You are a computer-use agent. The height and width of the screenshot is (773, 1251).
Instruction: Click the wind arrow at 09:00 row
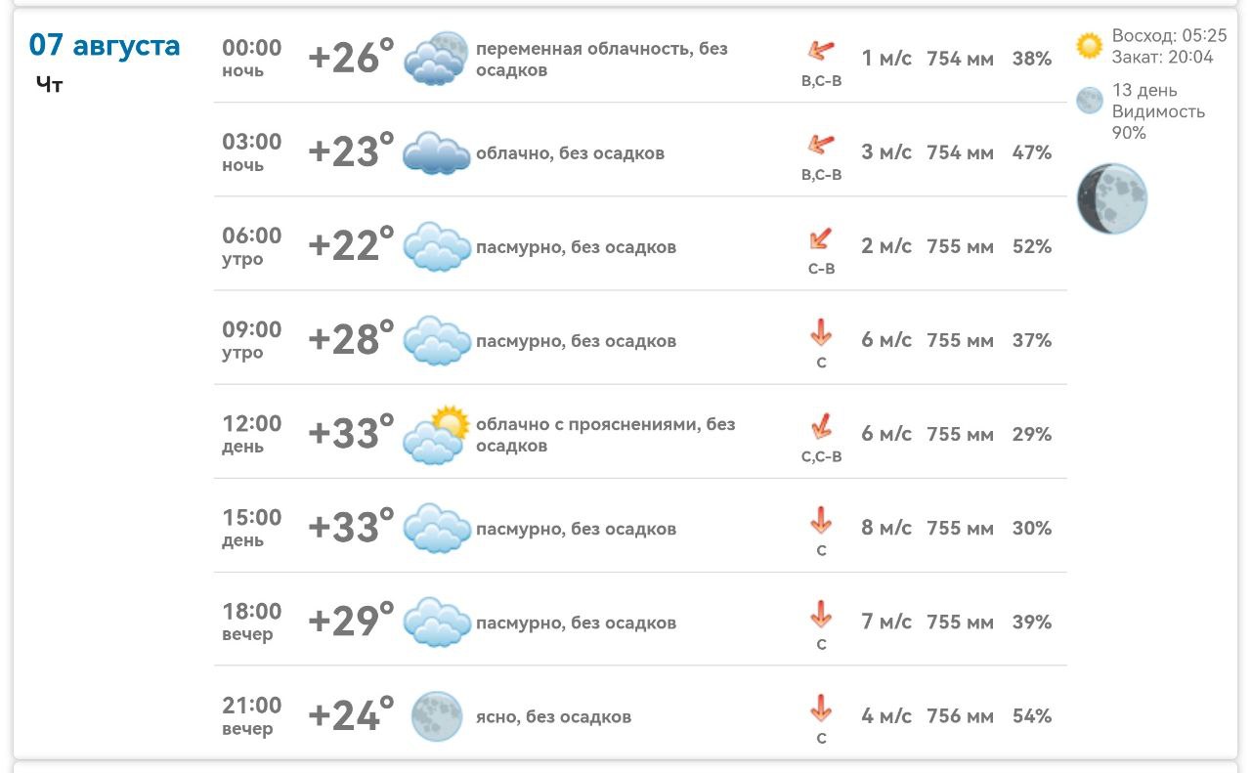coord(821,334)
